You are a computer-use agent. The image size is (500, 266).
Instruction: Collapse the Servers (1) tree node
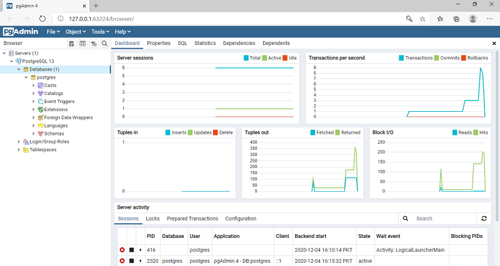(x=4, y=53)
